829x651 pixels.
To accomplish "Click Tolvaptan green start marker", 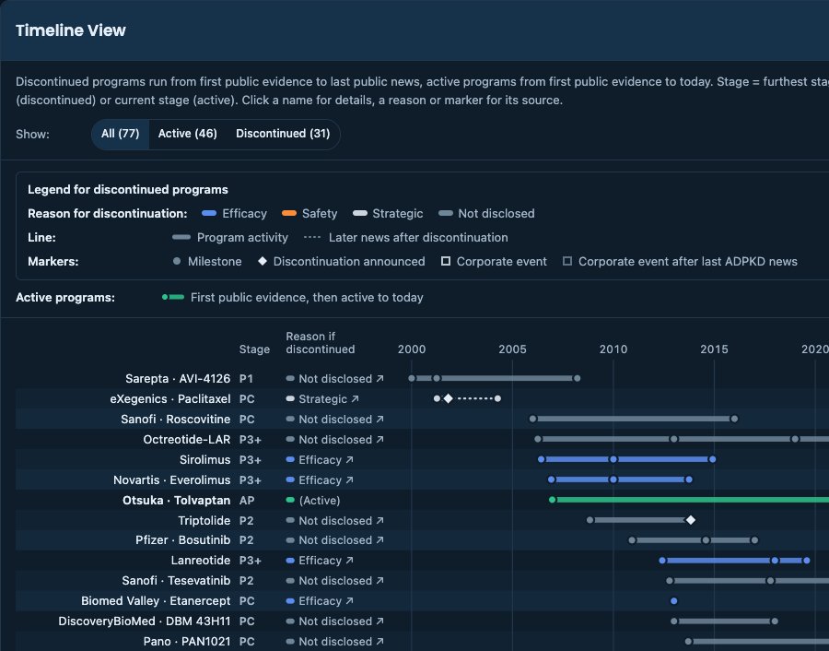I will (x=553, y=500).
